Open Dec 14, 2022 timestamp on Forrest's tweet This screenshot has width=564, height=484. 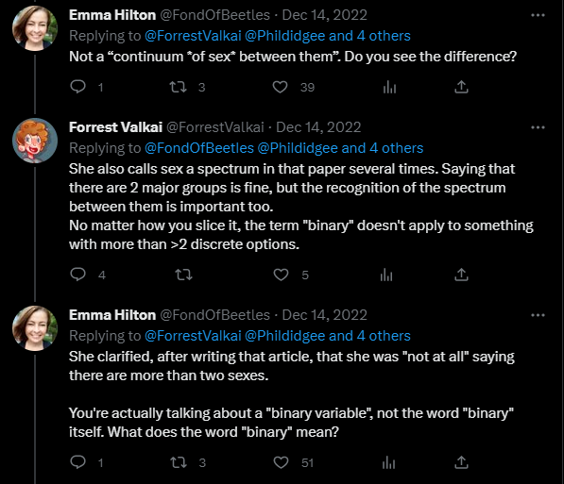tap(318, 127)
